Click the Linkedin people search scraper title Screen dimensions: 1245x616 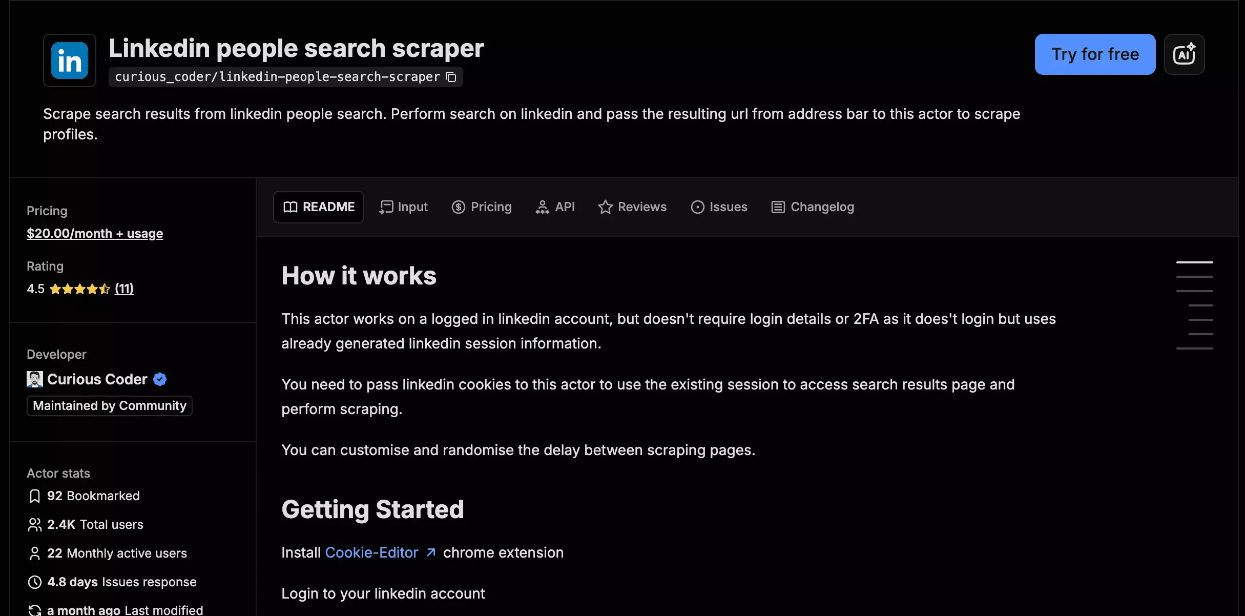point(296,48)
